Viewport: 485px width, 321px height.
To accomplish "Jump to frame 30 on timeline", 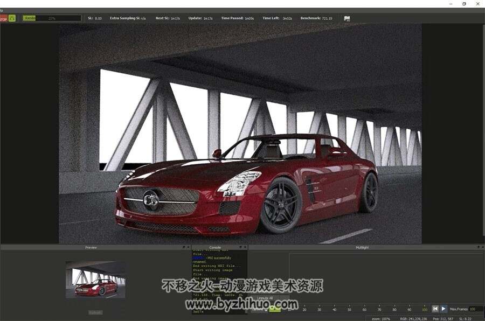I will pos(319,310).
